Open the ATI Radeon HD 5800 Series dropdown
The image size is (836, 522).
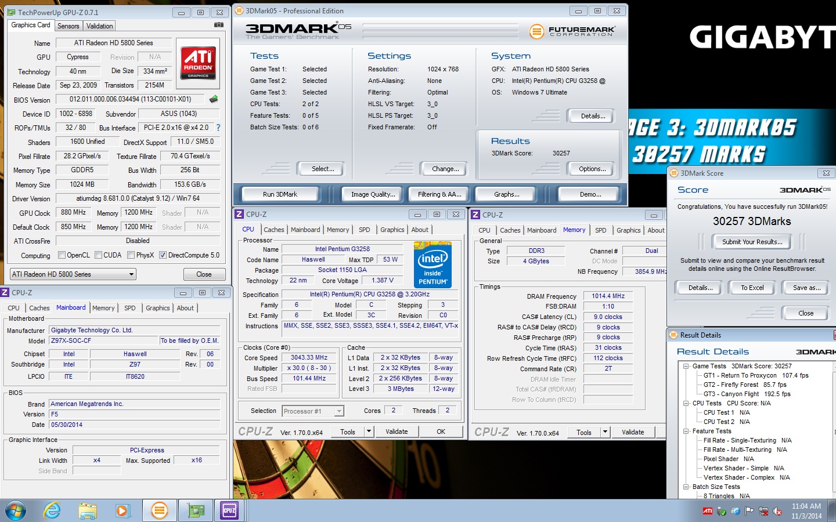pyautogui.click(x=73, y=274)
